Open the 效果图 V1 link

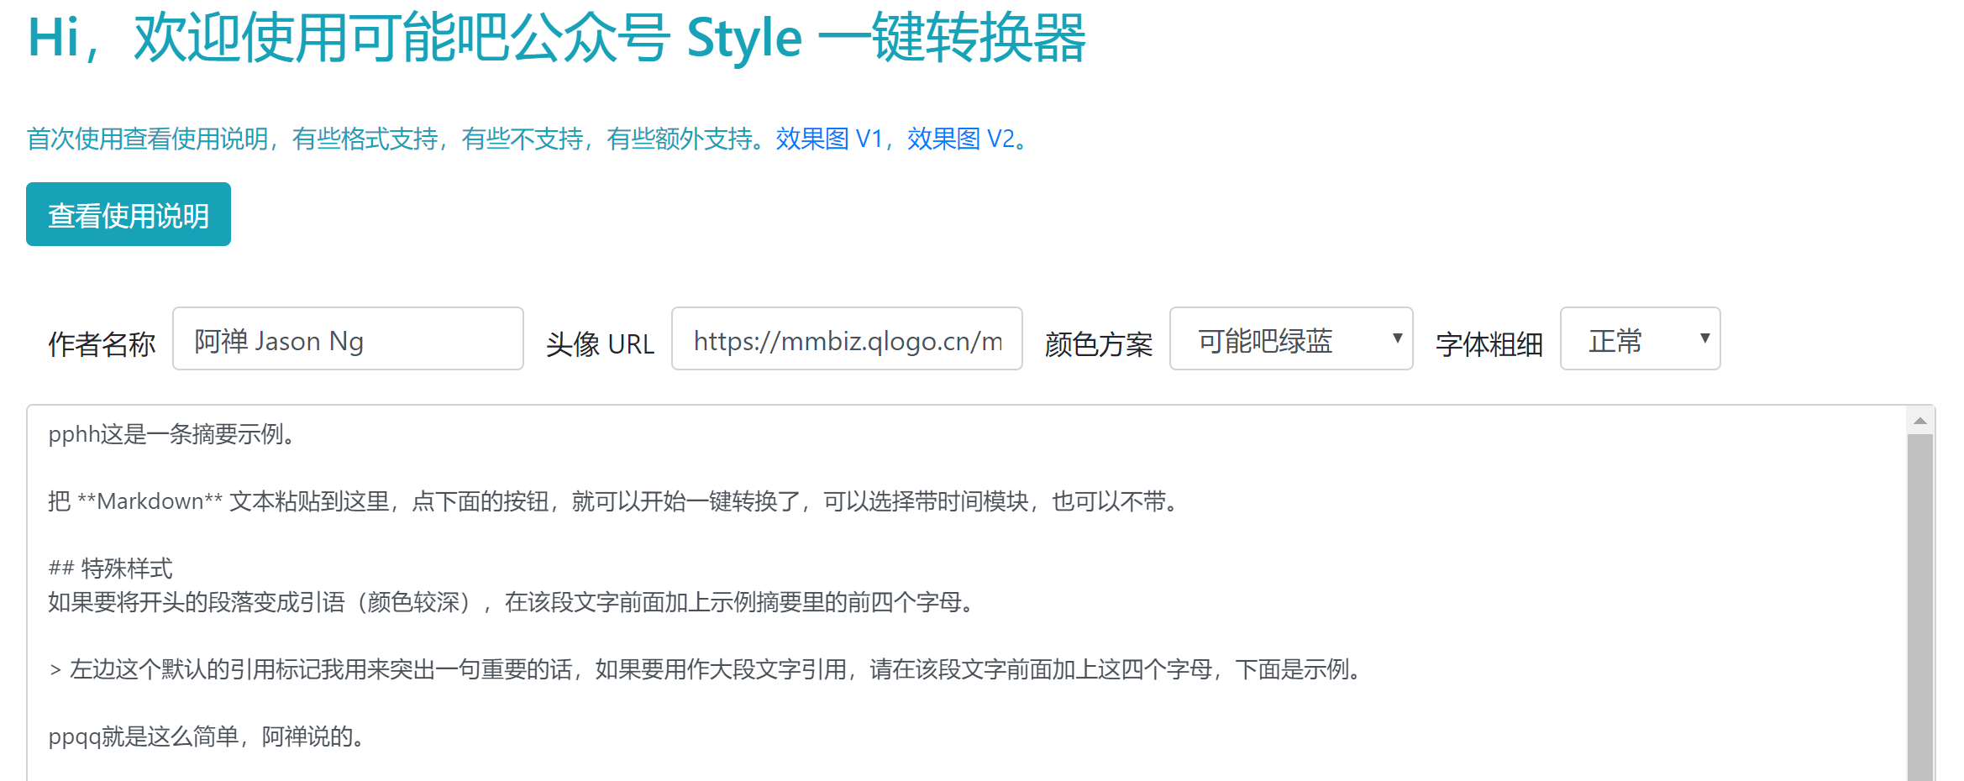tap(828, 139)
